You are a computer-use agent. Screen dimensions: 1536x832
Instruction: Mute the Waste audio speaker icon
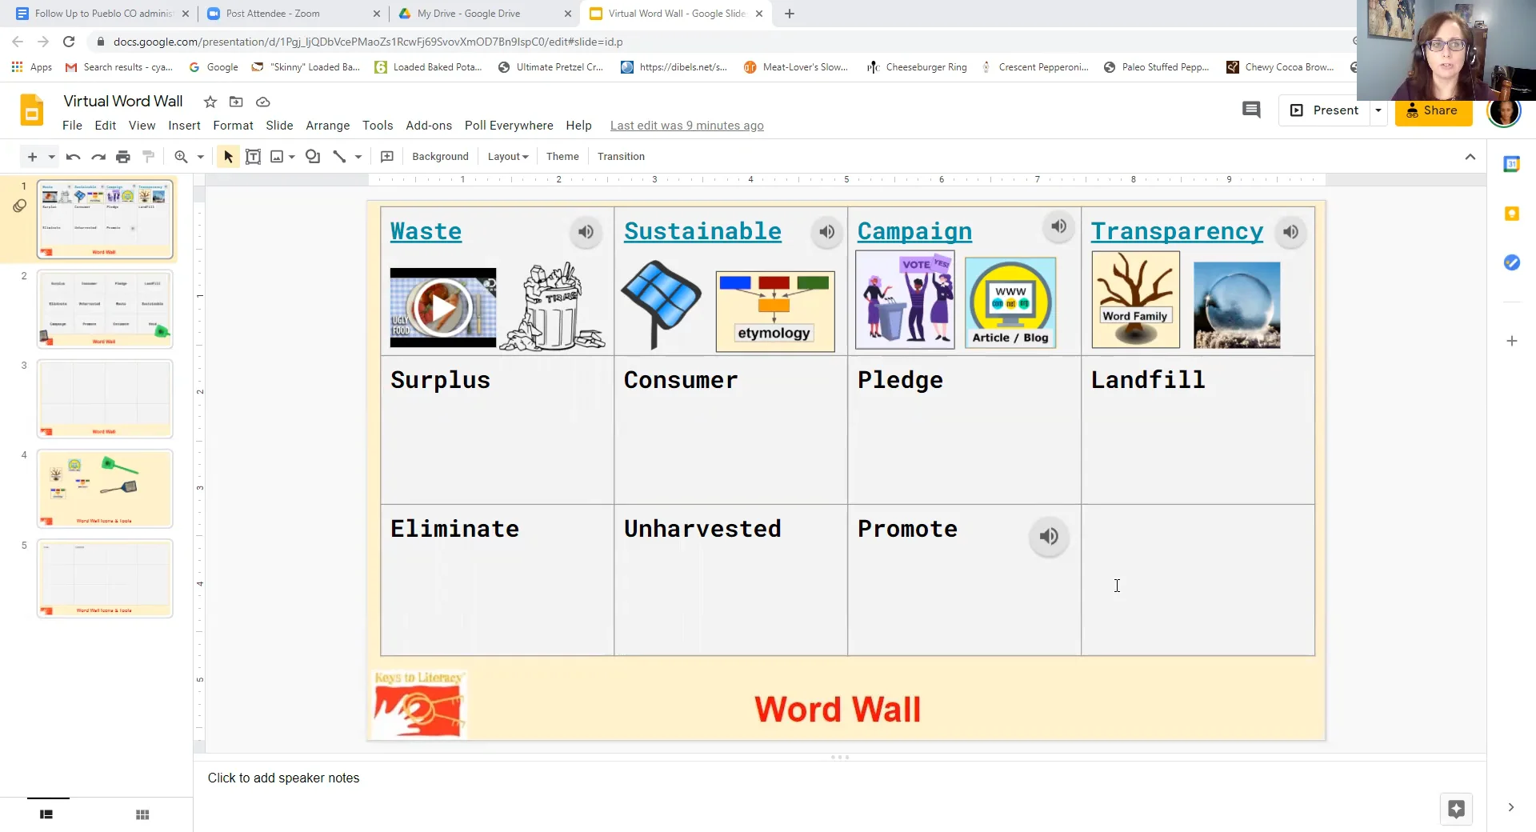point(586,232)
